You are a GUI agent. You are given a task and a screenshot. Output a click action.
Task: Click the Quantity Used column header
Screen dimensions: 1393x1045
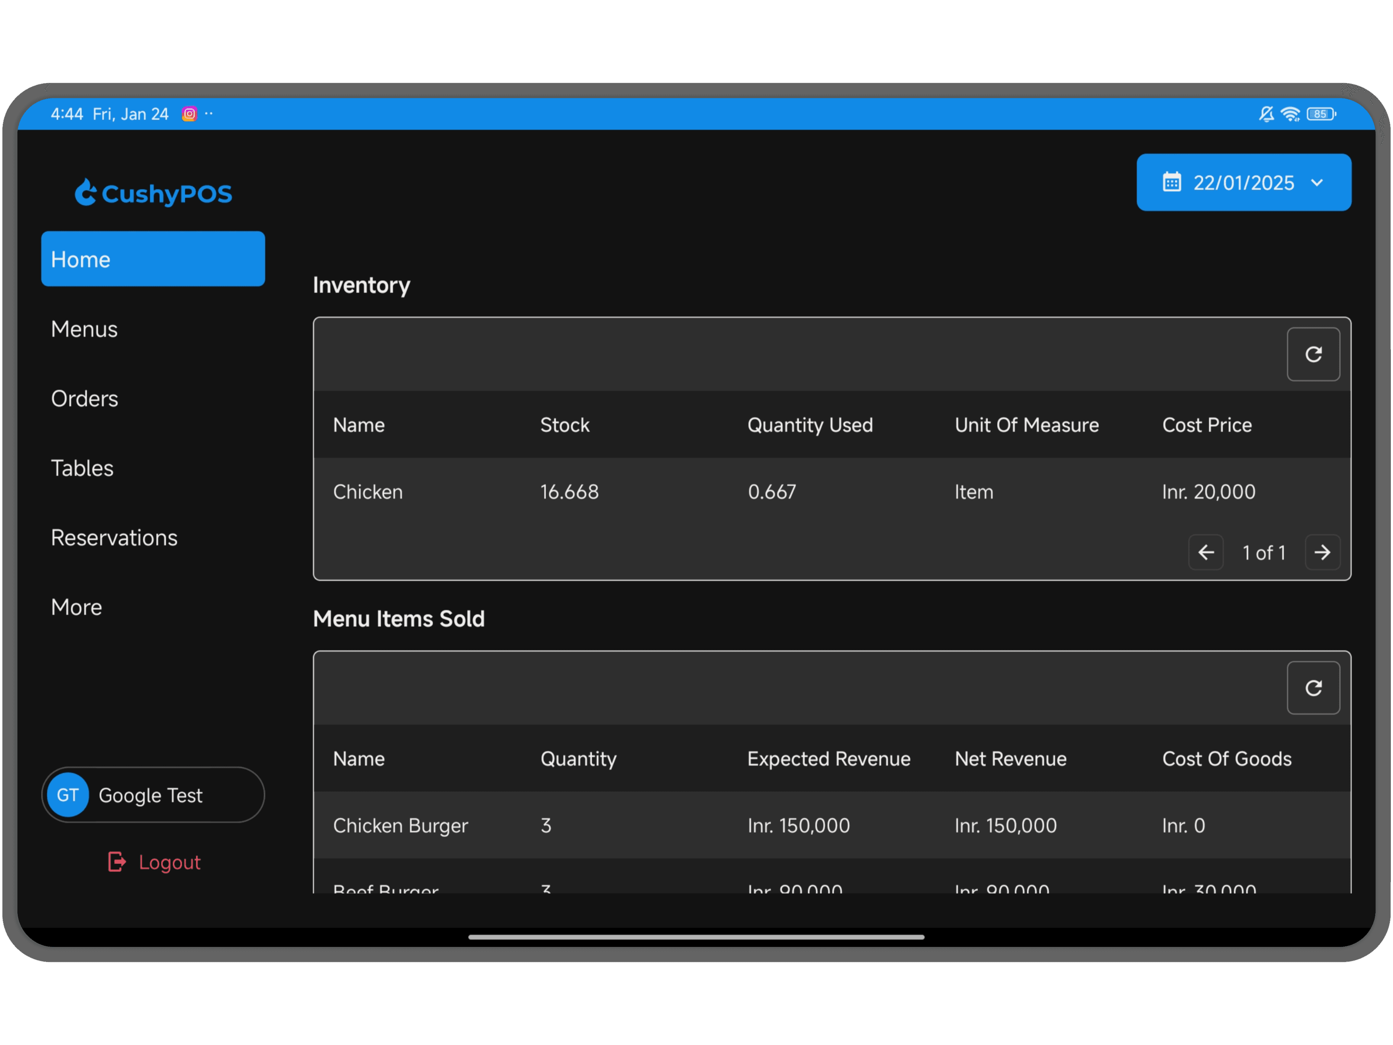tap(810, 425)
